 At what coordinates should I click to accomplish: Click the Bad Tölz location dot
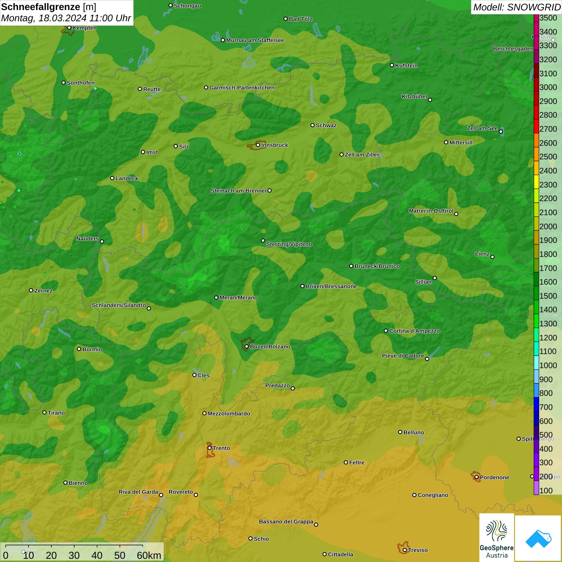click(285, 19)
